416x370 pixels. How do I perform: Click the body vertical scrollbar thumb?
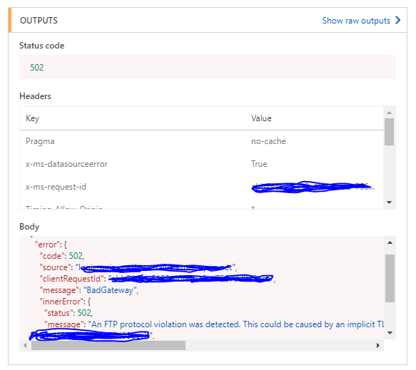(390, 278)
